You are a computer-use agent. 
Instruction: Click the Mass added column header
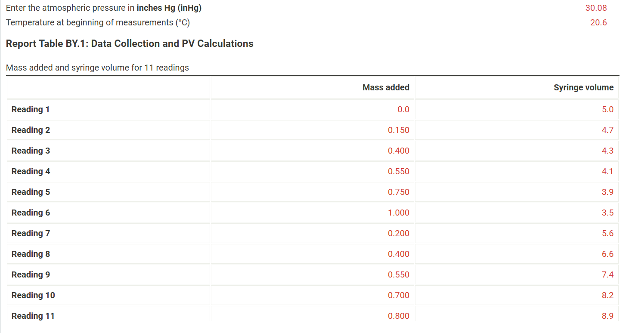(x=386, y=87)
